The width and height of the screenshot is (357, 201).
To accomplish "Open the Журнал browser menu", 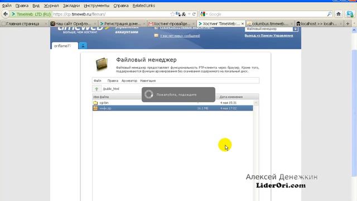I will 51,6.
